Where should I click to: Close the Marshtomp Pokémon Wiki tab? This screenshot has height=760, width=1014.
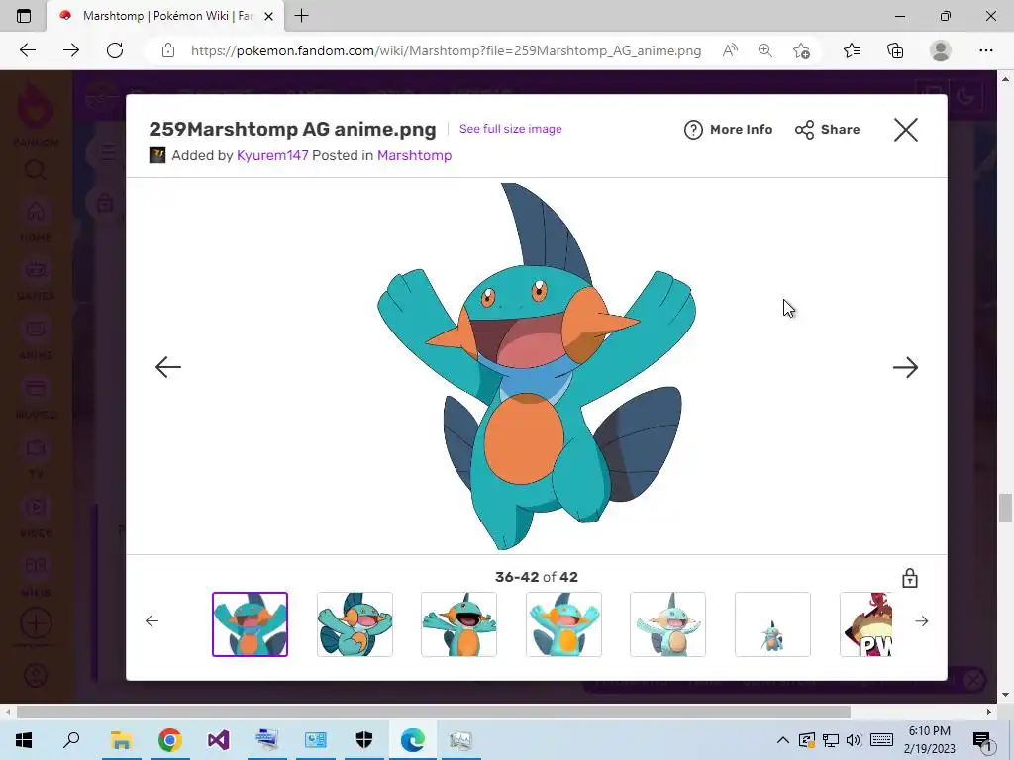tap(269, 16)
